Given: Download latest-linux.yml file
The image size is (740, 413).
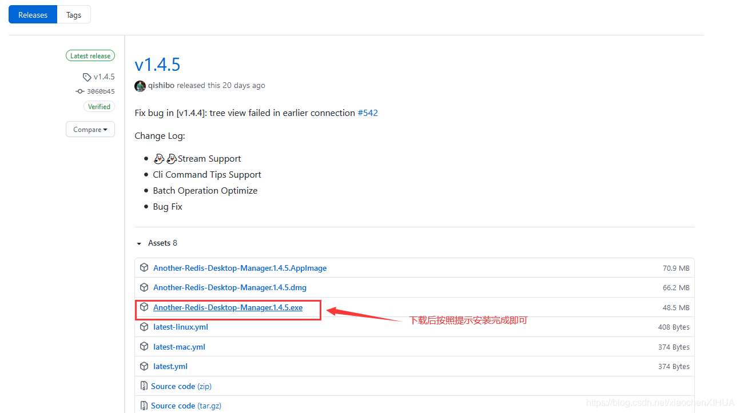Looking at the screenshot, I should [x=181, y=327].
